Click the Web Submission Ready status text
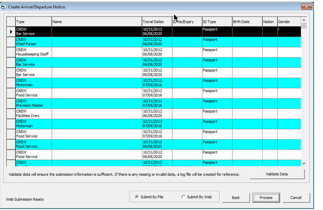This screenshot has height=210, width=323. [25, 199]
